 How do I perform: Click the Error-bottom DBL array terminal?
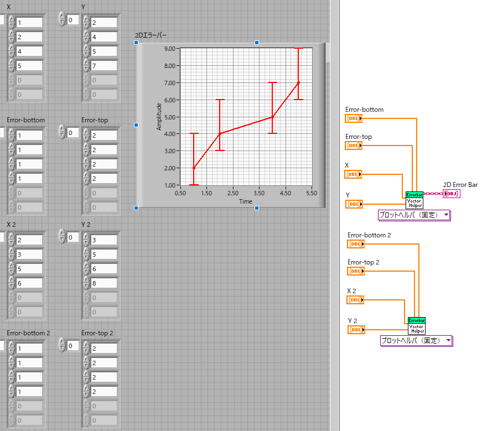(x=354, y=118)
